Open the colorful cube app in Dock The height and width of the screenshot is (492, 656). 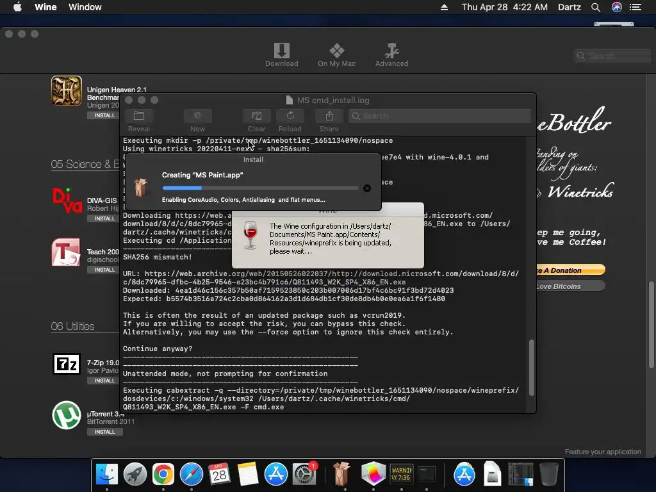(x=373, y=473)
